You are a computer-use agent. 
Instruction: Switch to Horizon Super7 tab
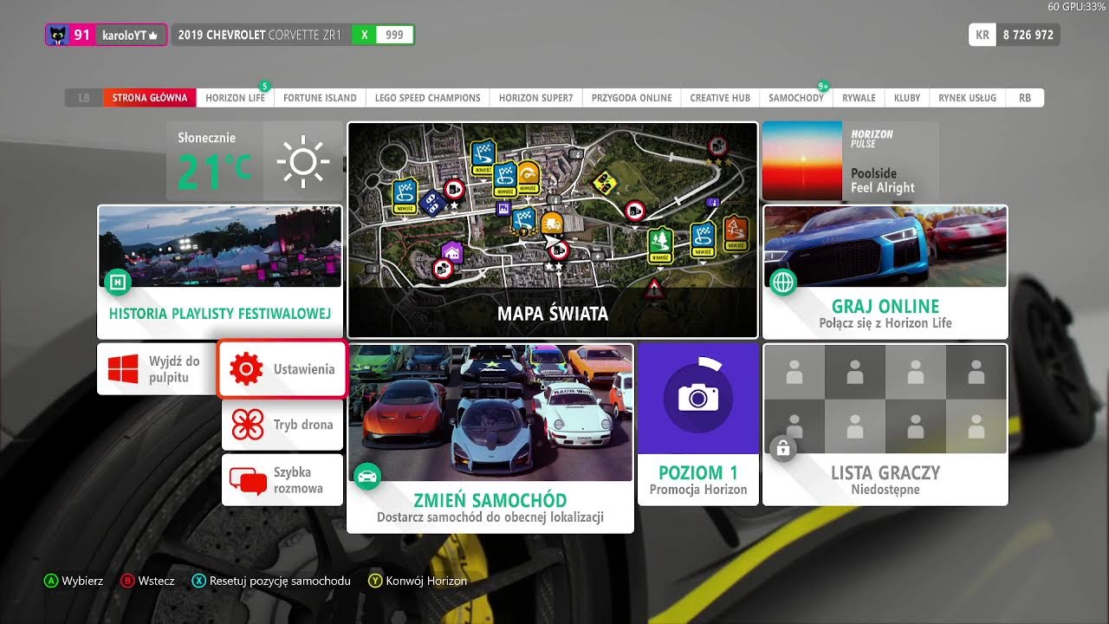tap(536, 98)
